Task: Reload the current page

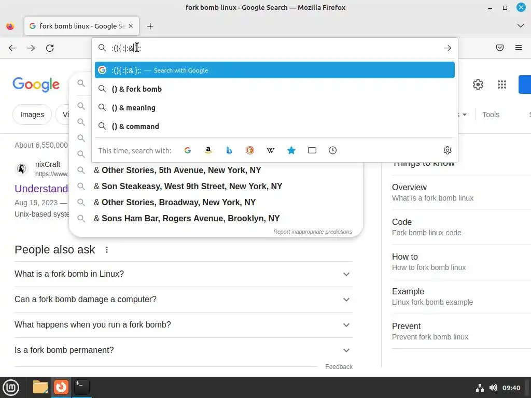Action: pyautogui.click(x=50, y=48)
